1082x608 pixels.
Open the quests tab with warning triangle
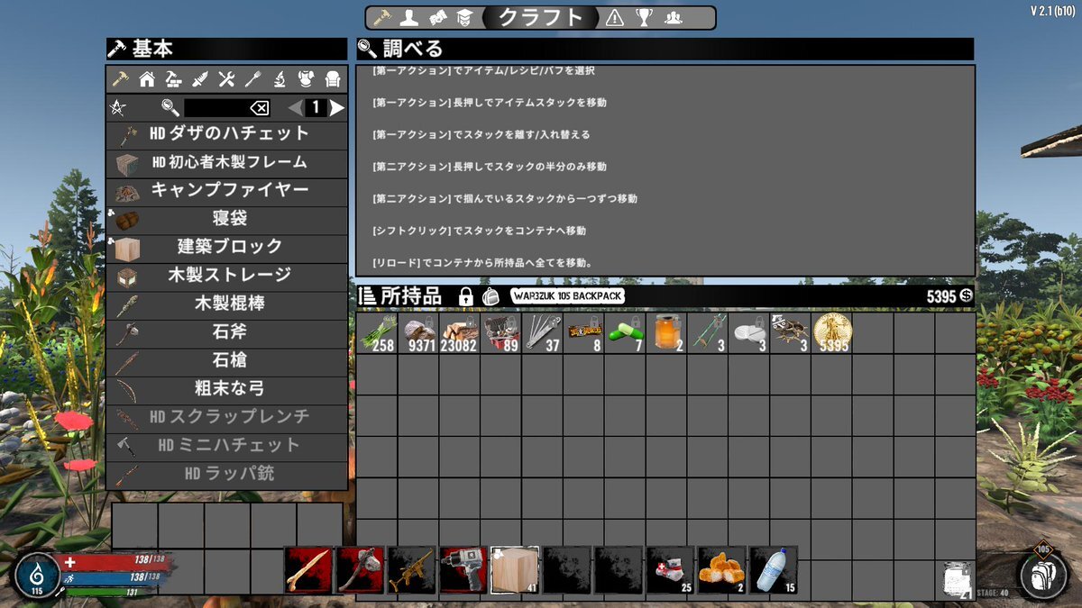[x=614, y=17]
